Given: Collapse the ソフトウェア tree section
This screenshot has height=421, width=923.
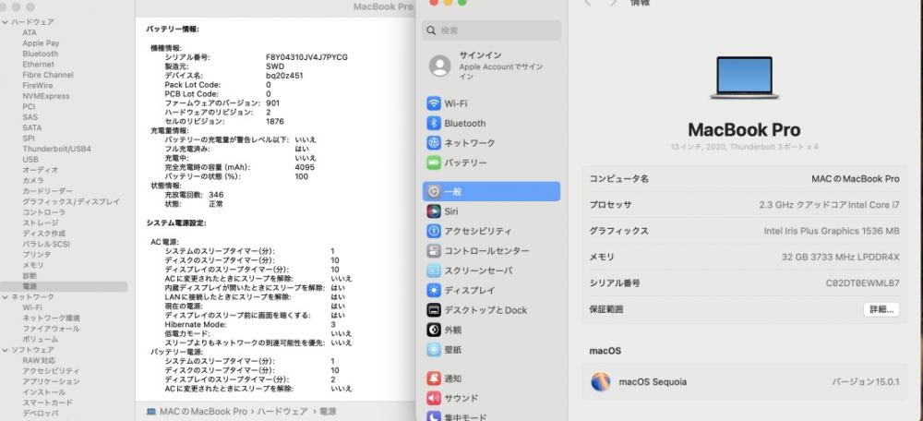Looking at the screenshot, I should click(5, 350).
